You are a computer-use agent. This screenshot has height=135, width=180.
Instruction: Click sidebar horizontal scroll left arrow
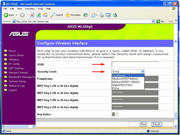point(4,127)
